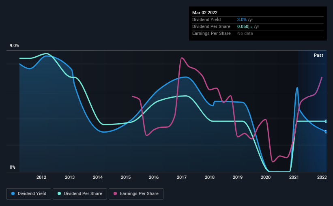
Task: Click the 9.0% y-axis label
Action: pos(14,46)
